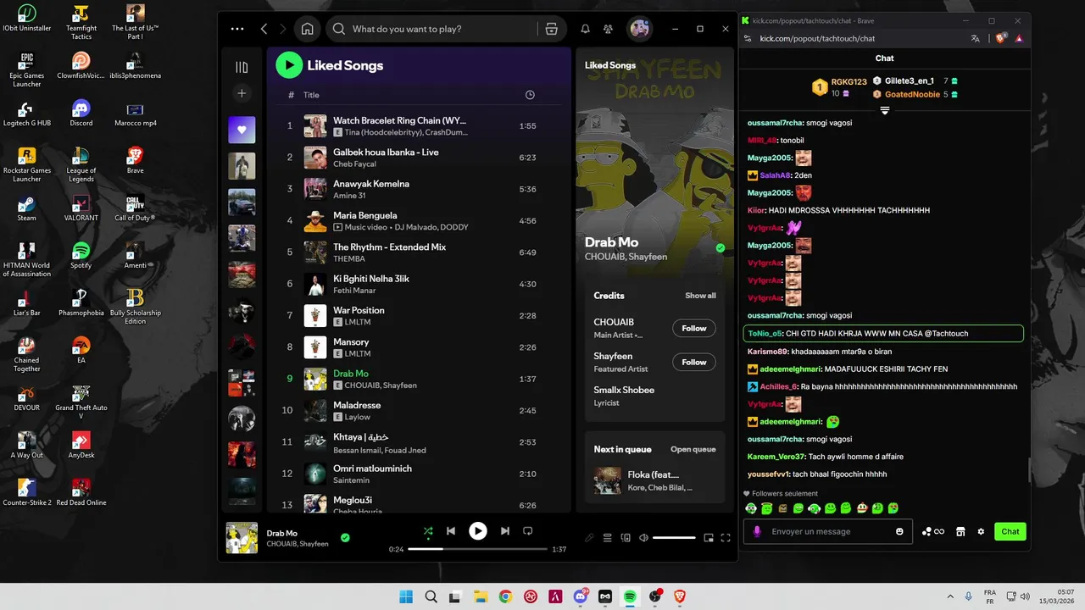Skip to next track

505,531
